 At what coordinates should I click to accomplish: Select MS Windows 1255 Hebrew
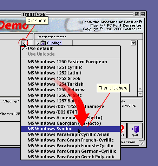pyautogui.click(x=71, y=90)
